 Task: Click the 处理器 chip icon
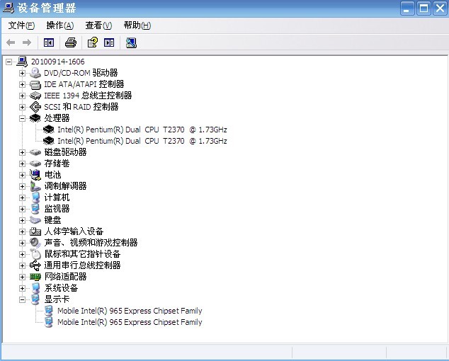35,118
